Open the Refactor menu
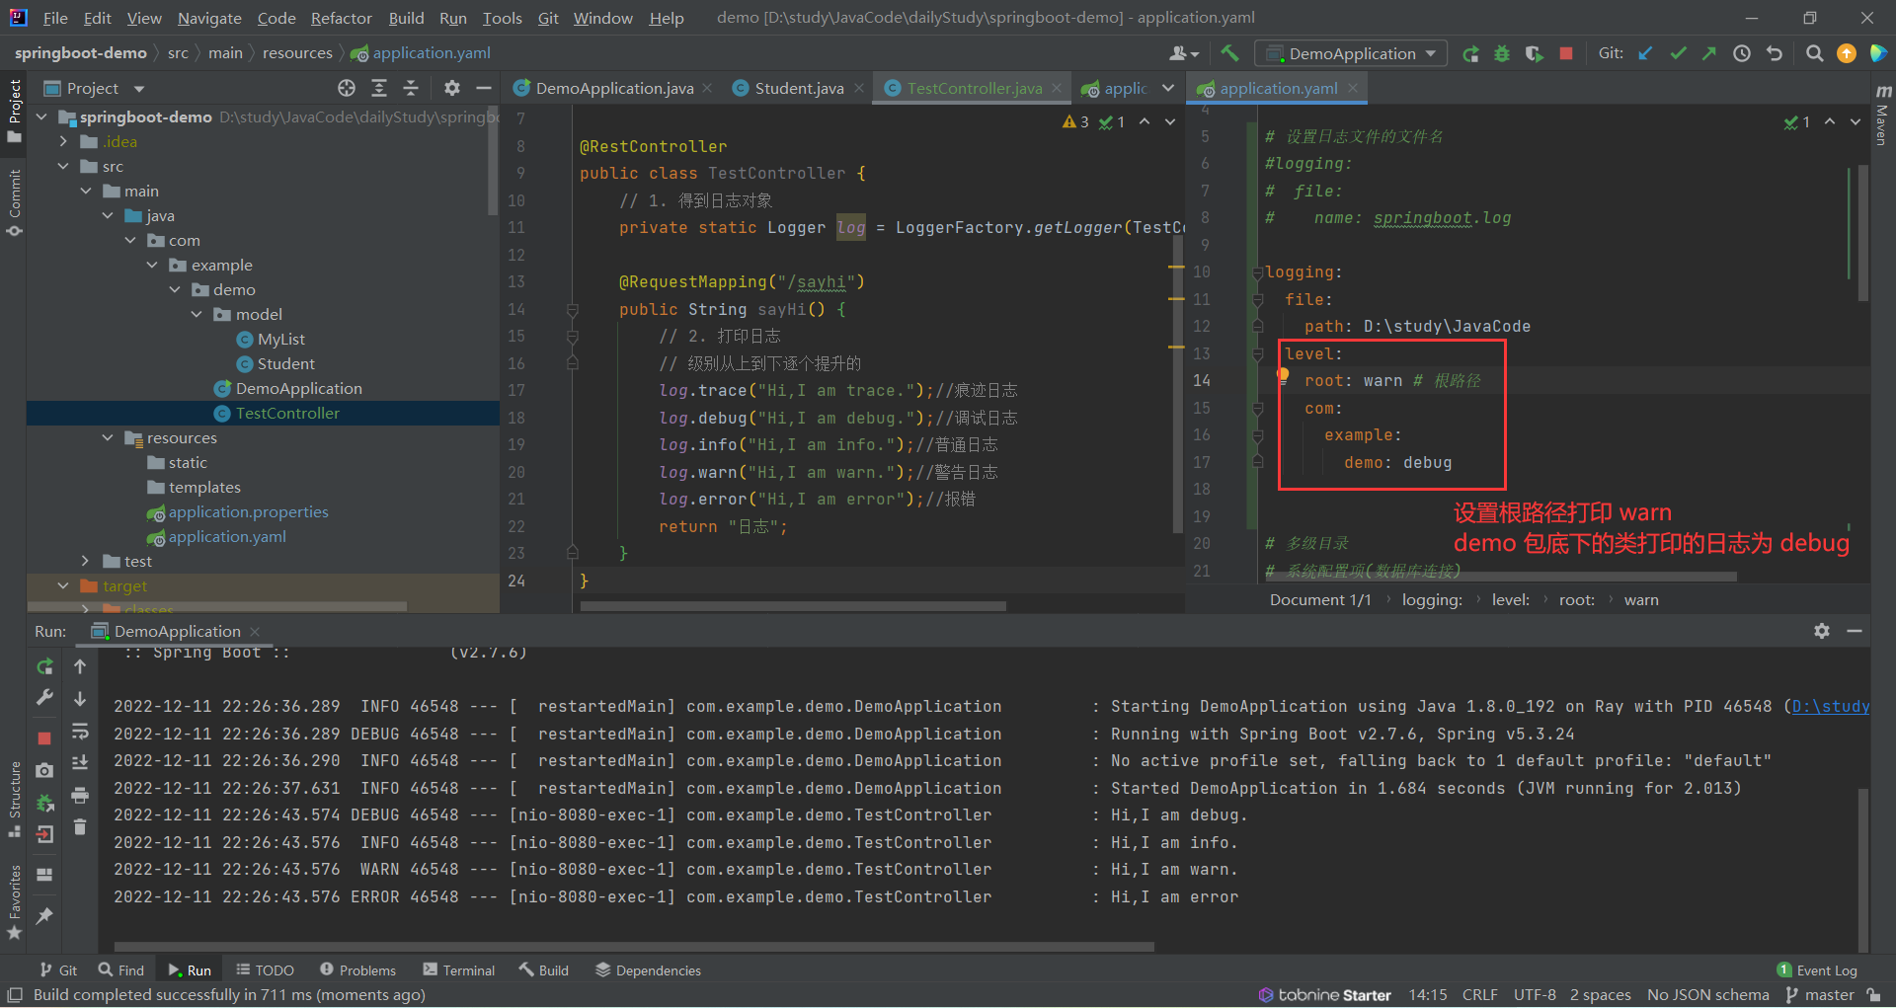This screenshot has width=1896, height=1008. 341,18
